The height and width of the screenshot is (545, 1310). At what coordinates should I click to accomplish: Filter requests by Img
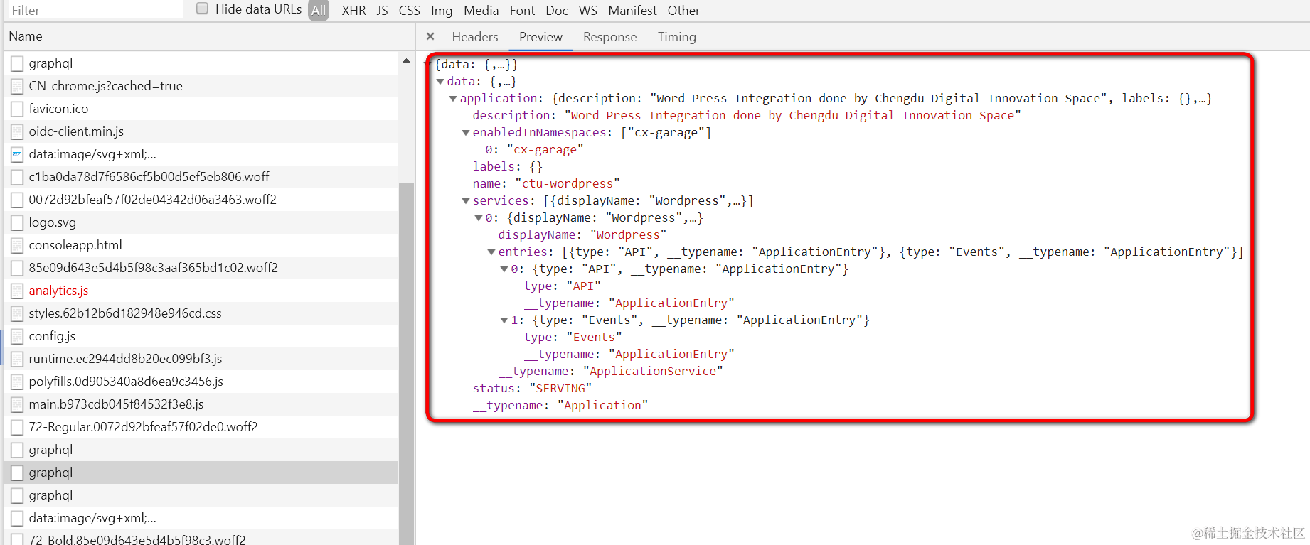[x=442, y=10]
